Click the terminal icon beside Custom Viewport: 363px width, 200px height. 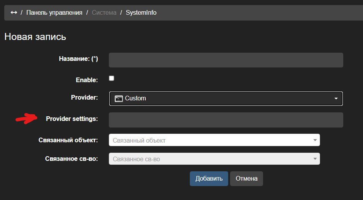click(119, 98)
